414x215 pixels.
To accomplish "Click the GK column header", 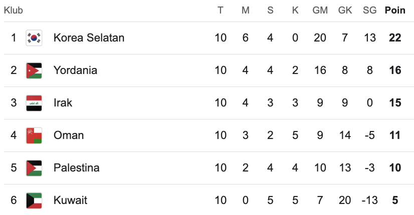I will pyautogui.click(x=345, y=10).
